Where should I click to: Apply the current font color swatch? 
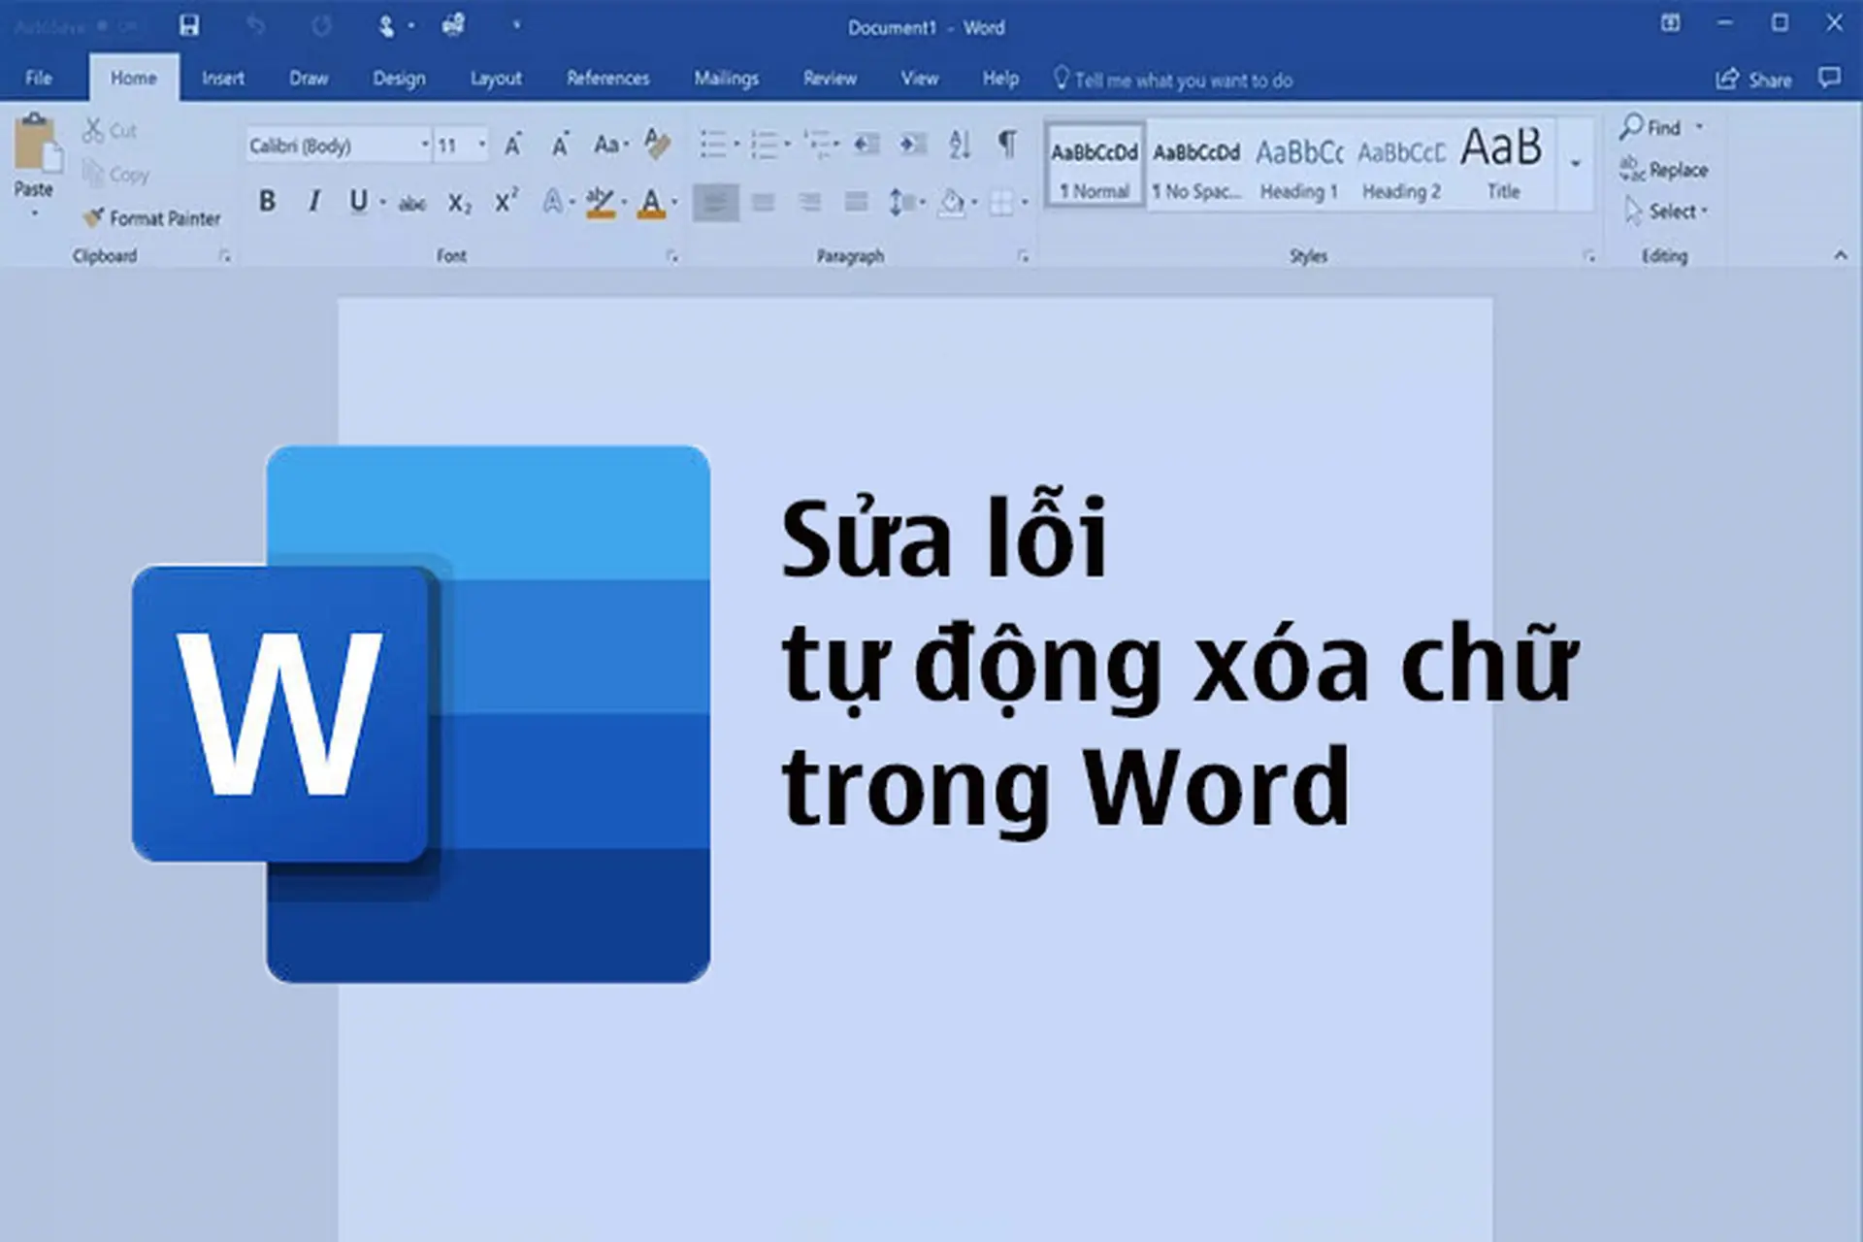[x=648, y=203]
